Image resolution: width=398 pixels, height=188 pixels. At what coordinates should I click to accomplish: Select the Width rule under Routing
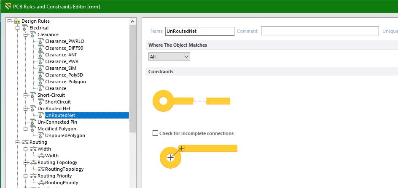(51, 156)
